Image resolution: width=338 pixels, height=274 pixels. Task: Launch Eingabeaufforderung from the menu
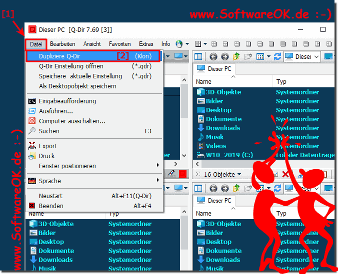(95, 101)
